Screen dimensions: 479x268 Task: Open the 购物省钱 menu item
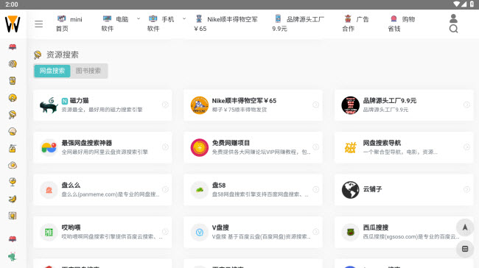tap(402, 24)
